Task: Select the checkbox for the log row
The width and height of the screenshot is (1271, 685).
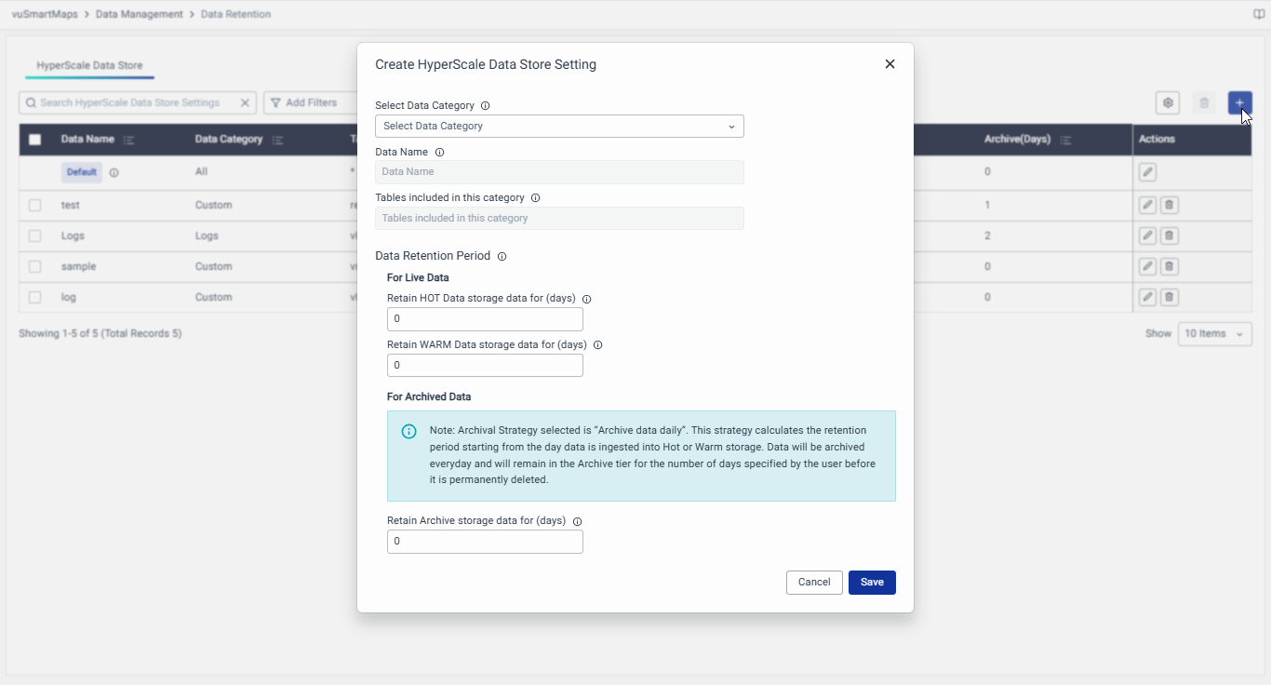Action: click(x=35, y=297)
